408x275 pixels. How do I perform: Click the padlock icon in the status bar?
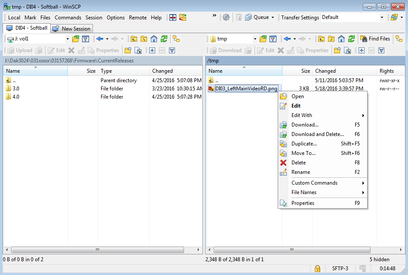(317, 268)
